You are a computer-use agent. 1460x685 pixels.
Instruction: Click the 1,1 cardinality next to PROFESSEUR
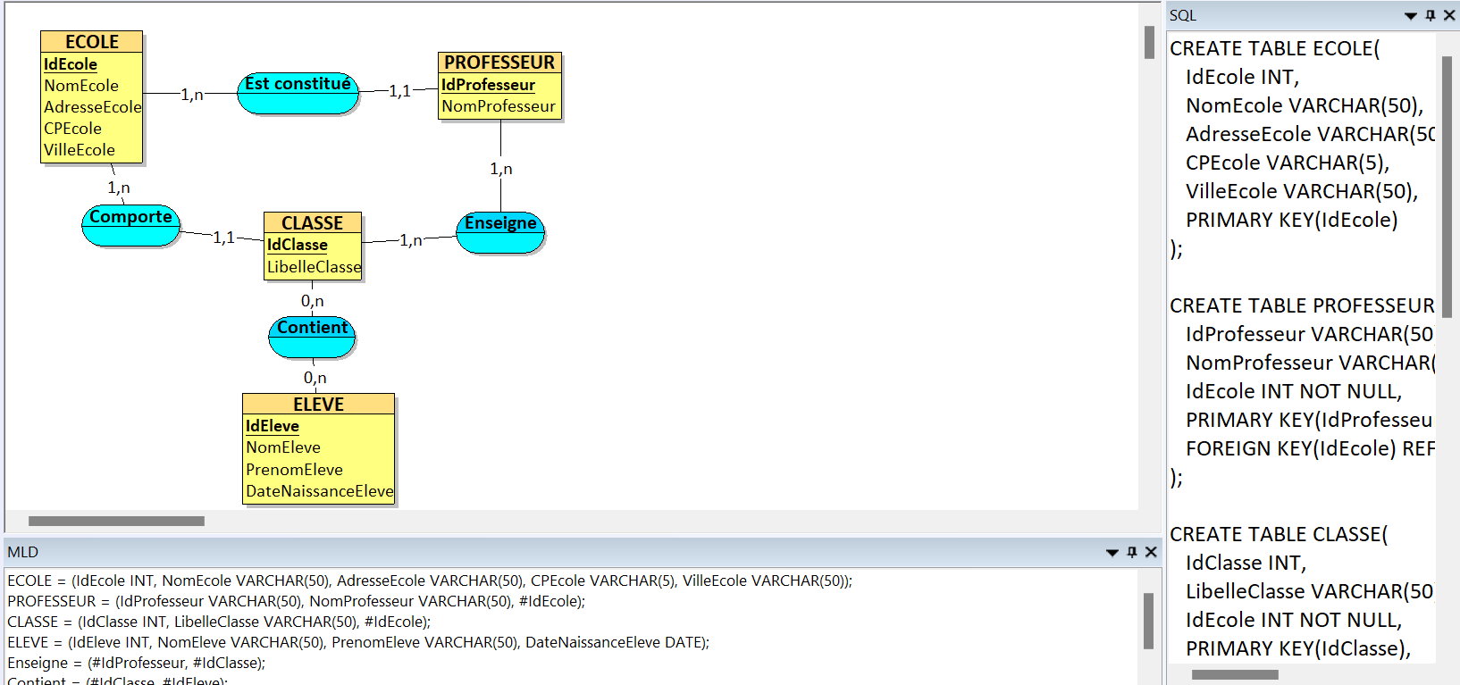[x=399, y=91]
